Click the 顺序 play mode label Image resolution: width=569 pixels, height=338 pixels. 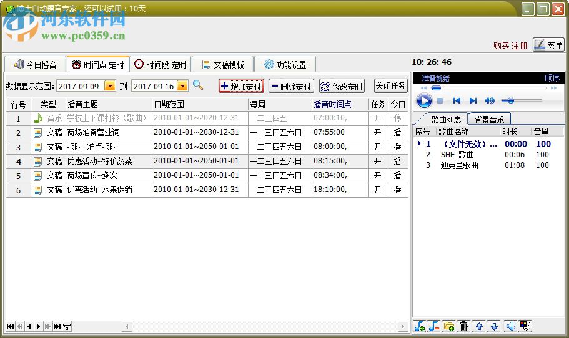(552, 78)
